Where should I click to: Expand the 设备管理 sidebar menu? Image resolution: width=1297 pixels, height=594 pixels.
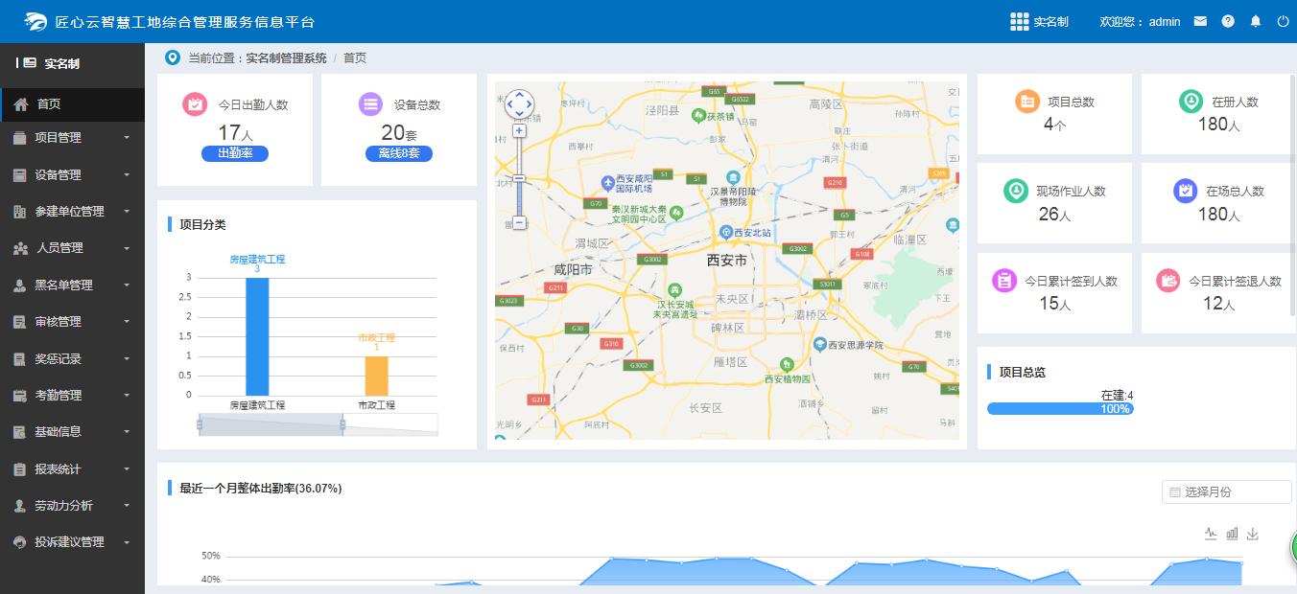[x=58, y=174]
